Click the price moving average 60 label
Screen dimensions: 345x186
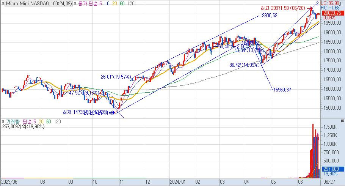click(122, 3)
